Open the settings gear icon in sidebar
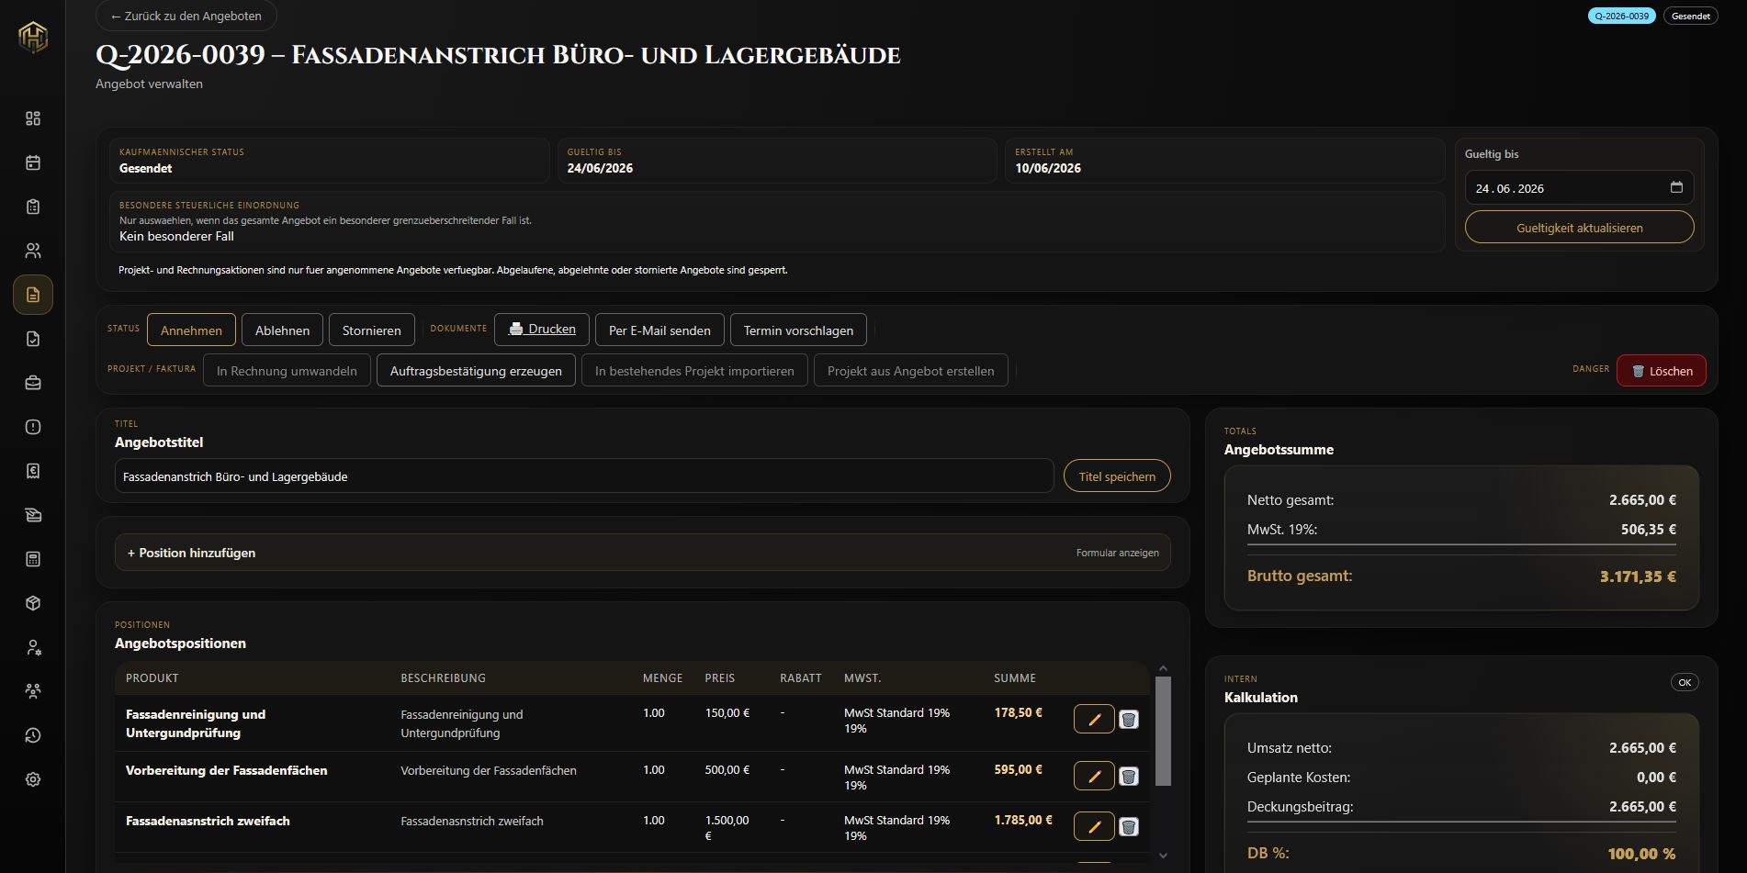The width and height of the screenshot is (1747, 873). (x=33, y=779)
